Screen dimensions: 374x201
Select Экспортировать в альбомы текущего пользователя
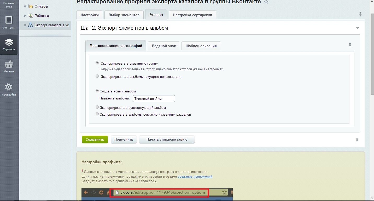click(97, 76)
